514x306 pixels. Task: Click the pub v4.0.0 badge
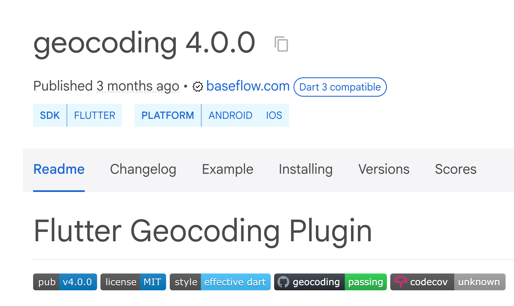[65, 282]
